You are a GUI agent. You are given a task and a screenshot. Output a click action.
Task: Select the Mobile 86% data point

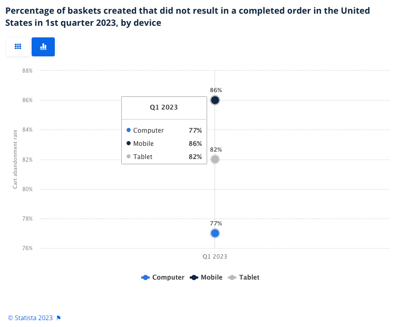[x=215, y=100]
